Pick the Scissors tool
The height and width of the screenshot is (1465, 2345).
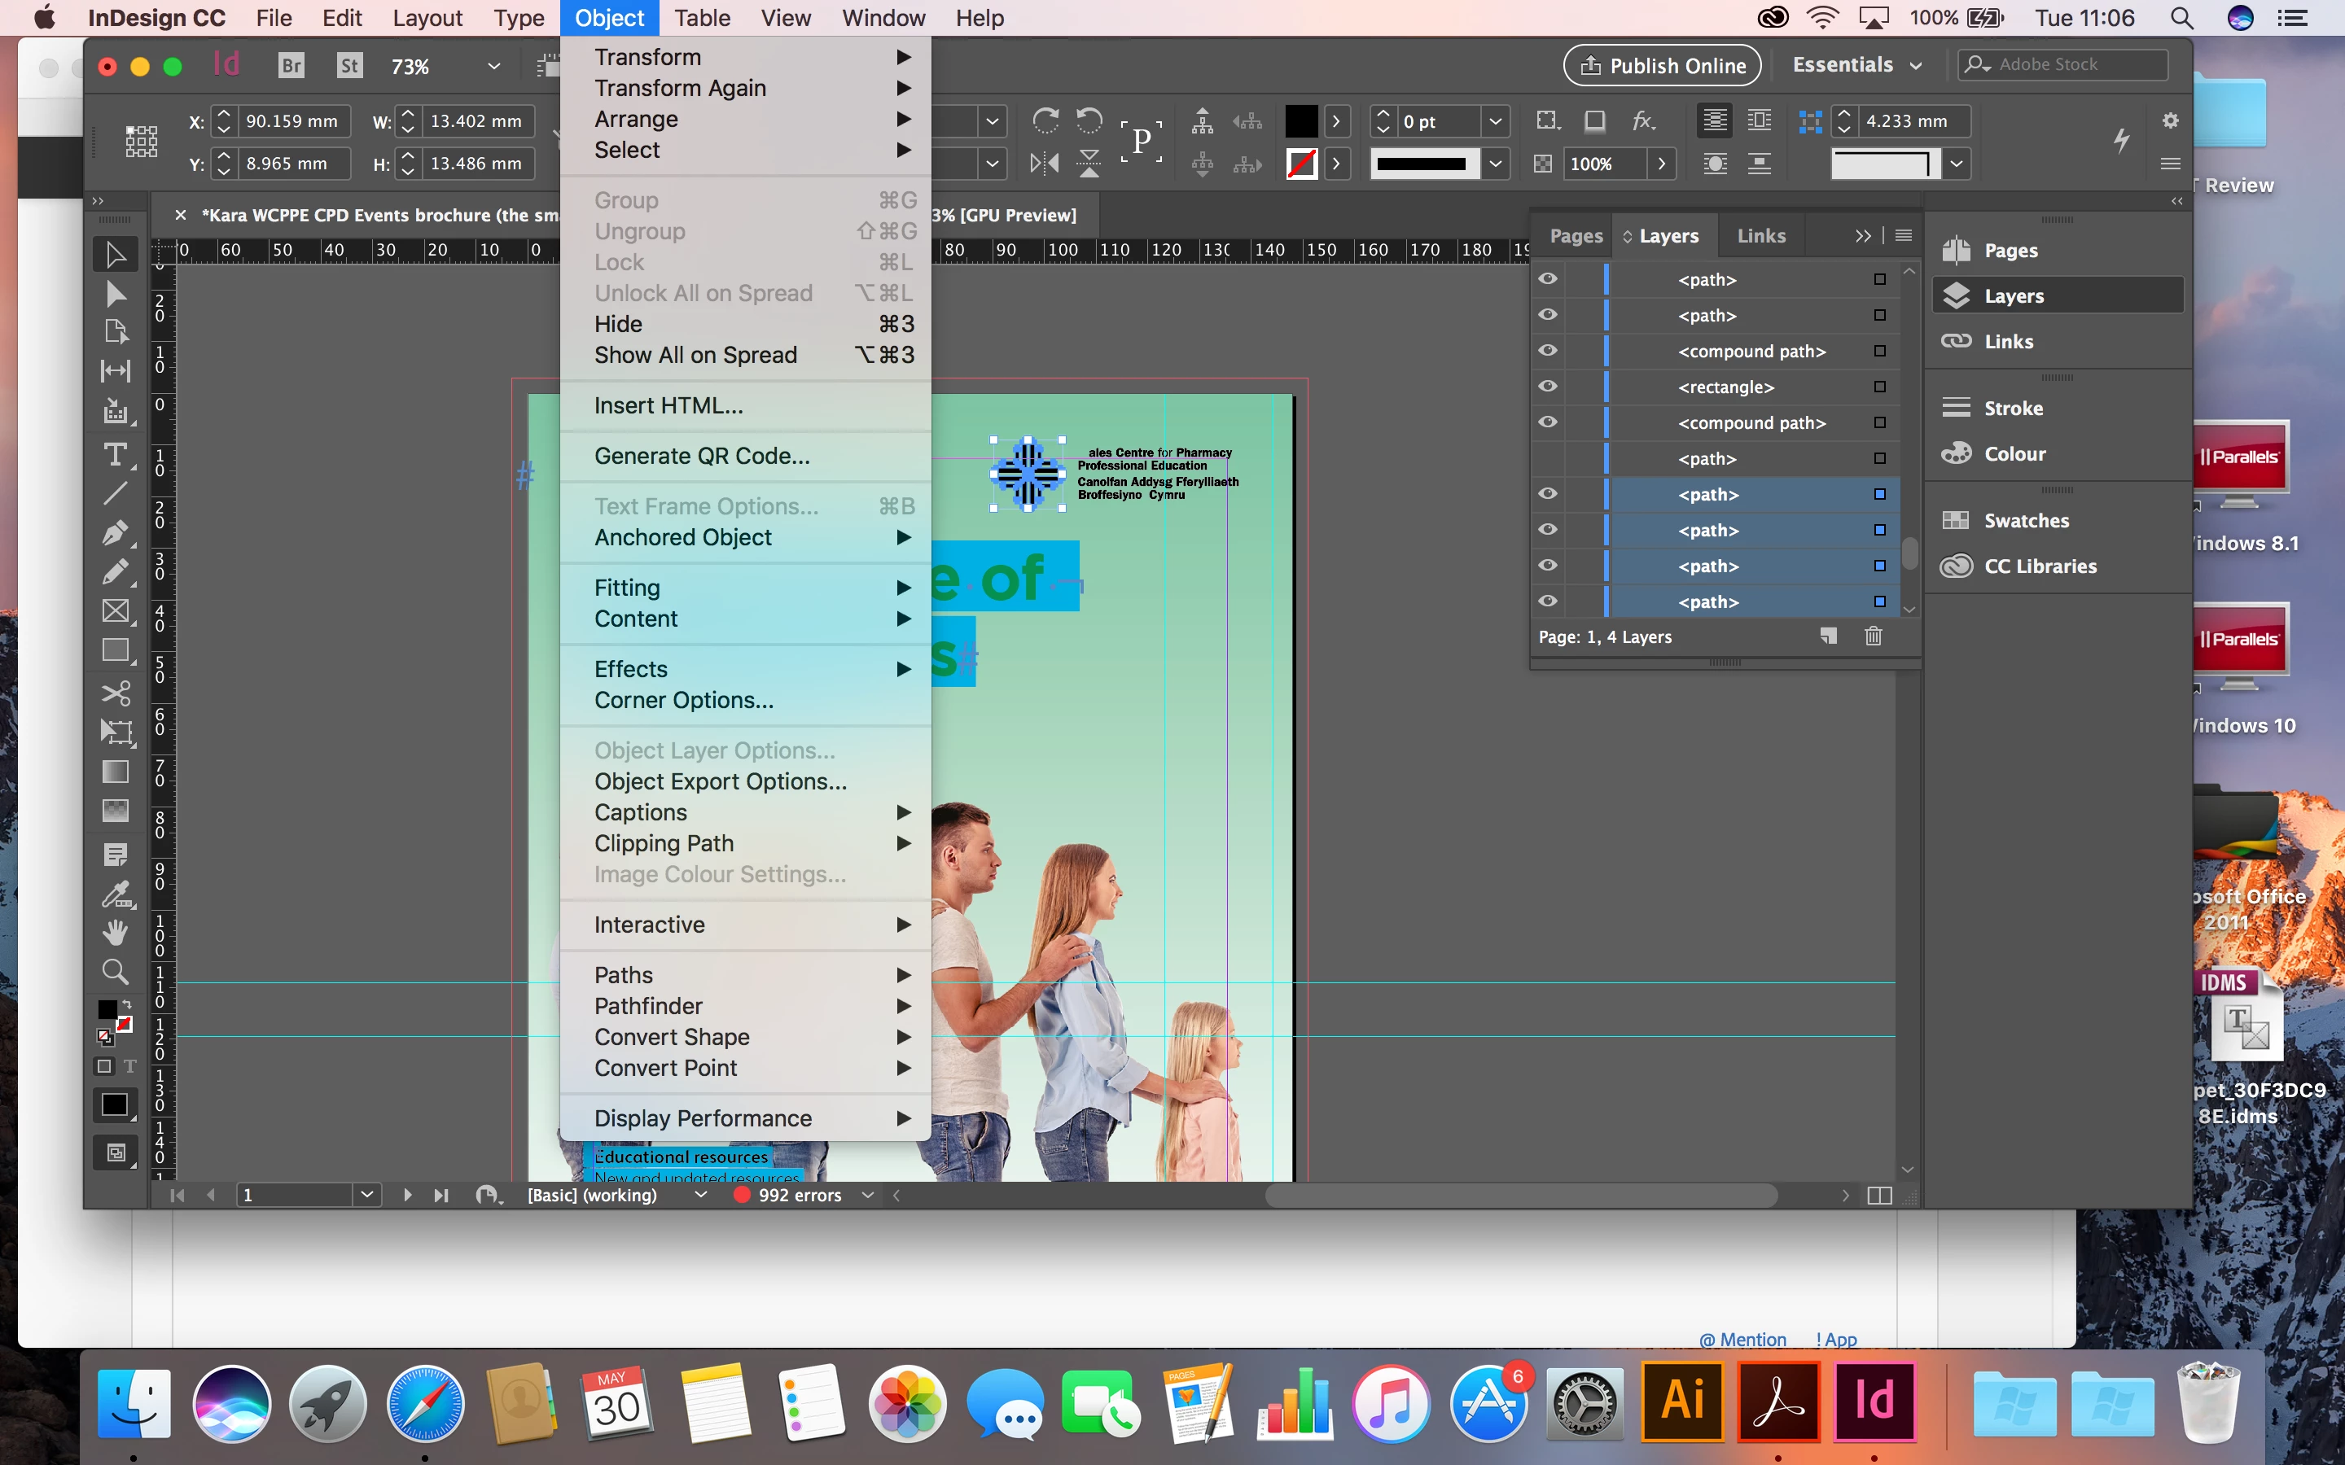point(116,693)
